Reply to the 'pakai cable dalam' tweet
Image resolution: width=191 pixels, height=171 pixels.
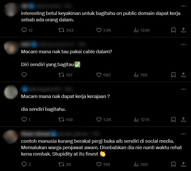click(24, 75)
